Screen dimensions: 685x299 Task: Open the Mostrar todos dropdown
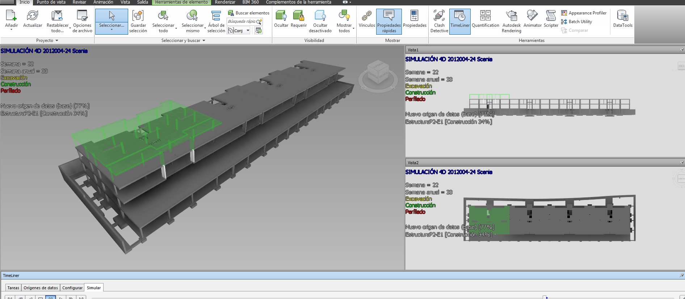click(x=353, y=28)
